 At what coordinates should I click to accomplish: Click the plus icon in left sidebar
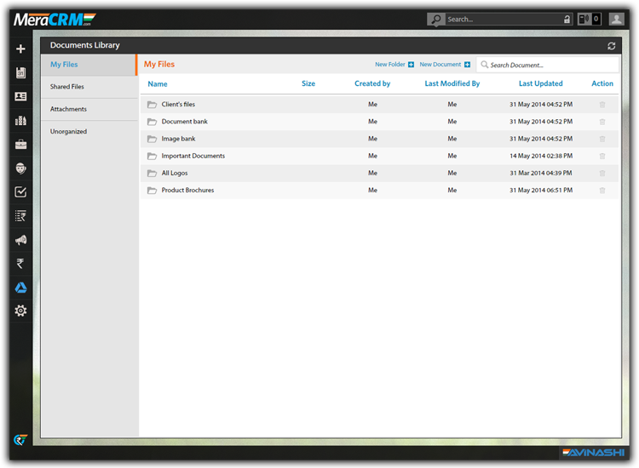tap(20, 49)
